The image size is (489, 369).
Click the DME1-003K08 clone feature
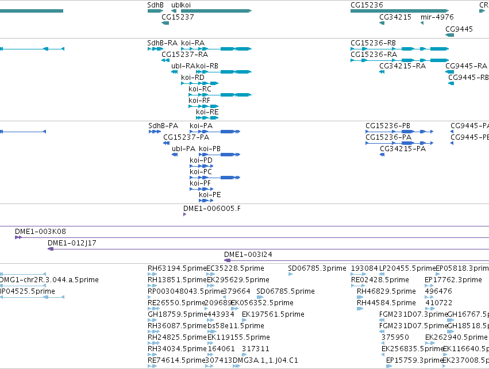coord(252,238)
